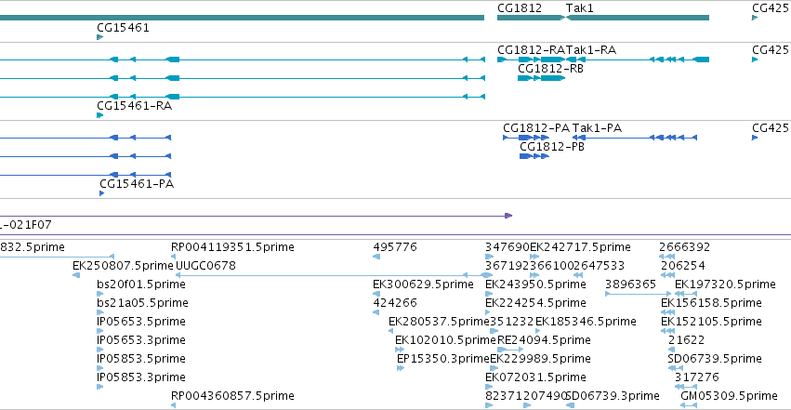This screenshot has width=791, height=410.
Task: Select the 3896365 EST feature line
Action: (639, 294)
